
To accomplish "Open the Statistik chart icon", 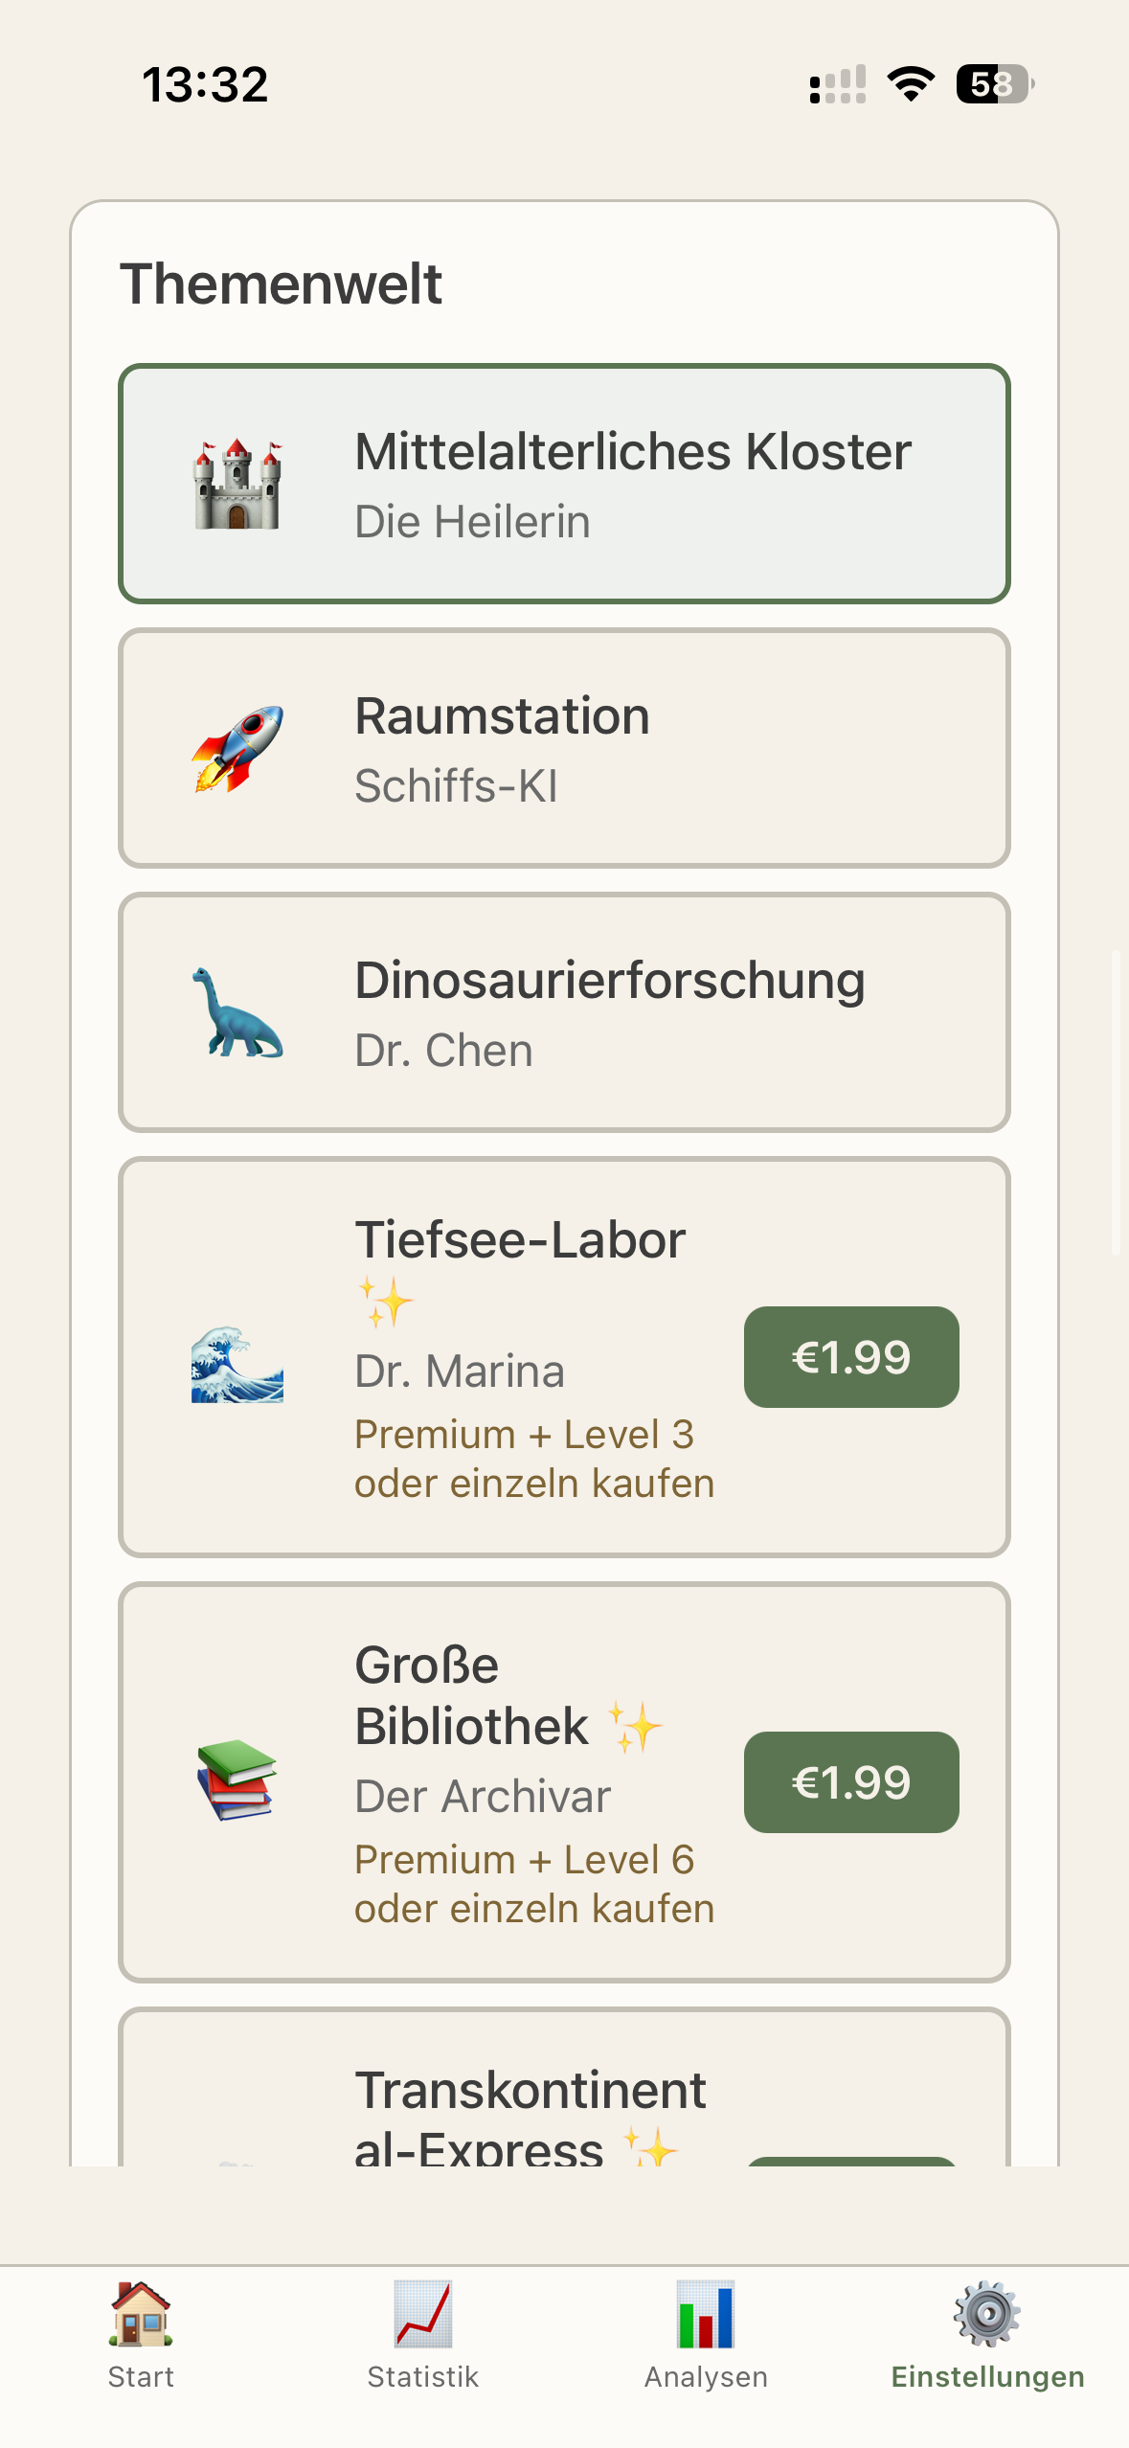I will [x=423, y=2314].
